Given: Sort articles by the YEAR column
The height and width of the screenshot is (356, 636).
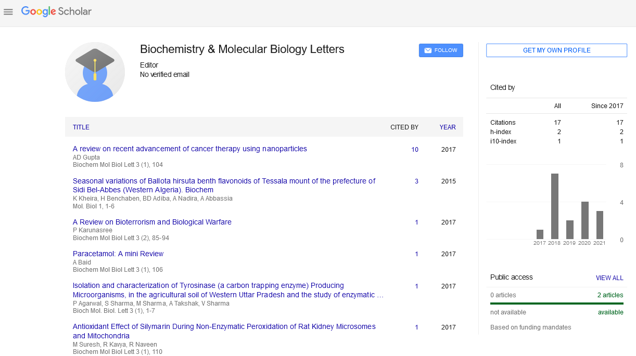Looking at the screenshot, I should click(447, 127).
